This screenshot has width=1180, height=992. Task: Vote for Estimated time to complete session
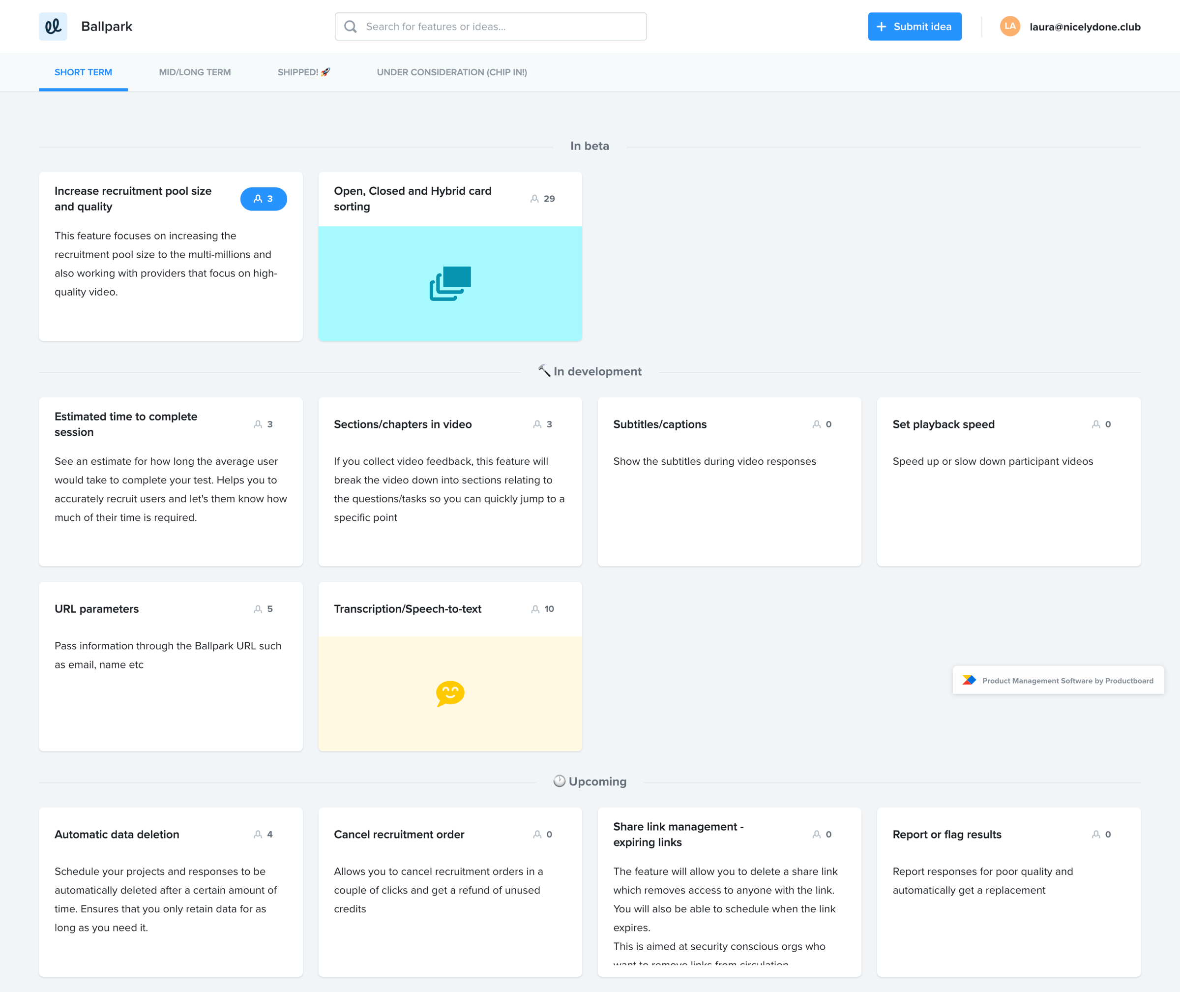pyautogui.click(x=263, y=424)
